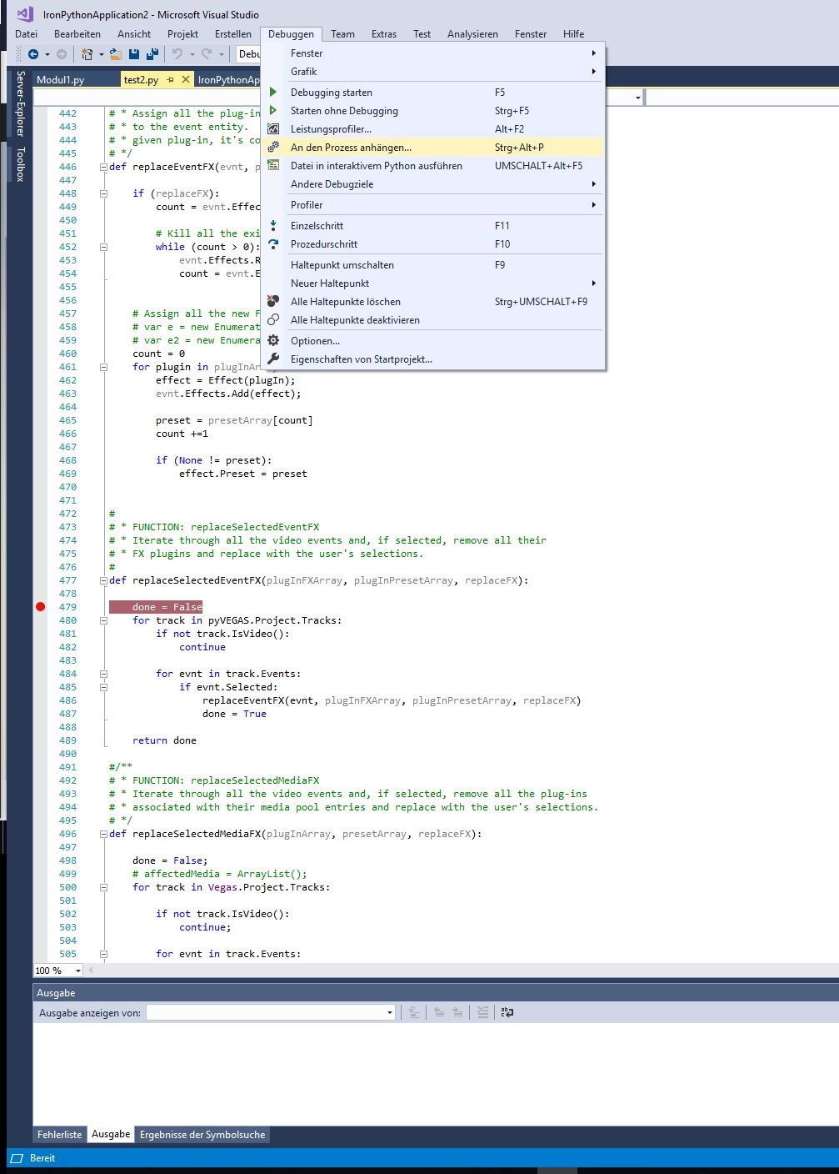The image size is (839, 1174).
Task: Pin the test2.py tab
Action: [x=171, y=80]
